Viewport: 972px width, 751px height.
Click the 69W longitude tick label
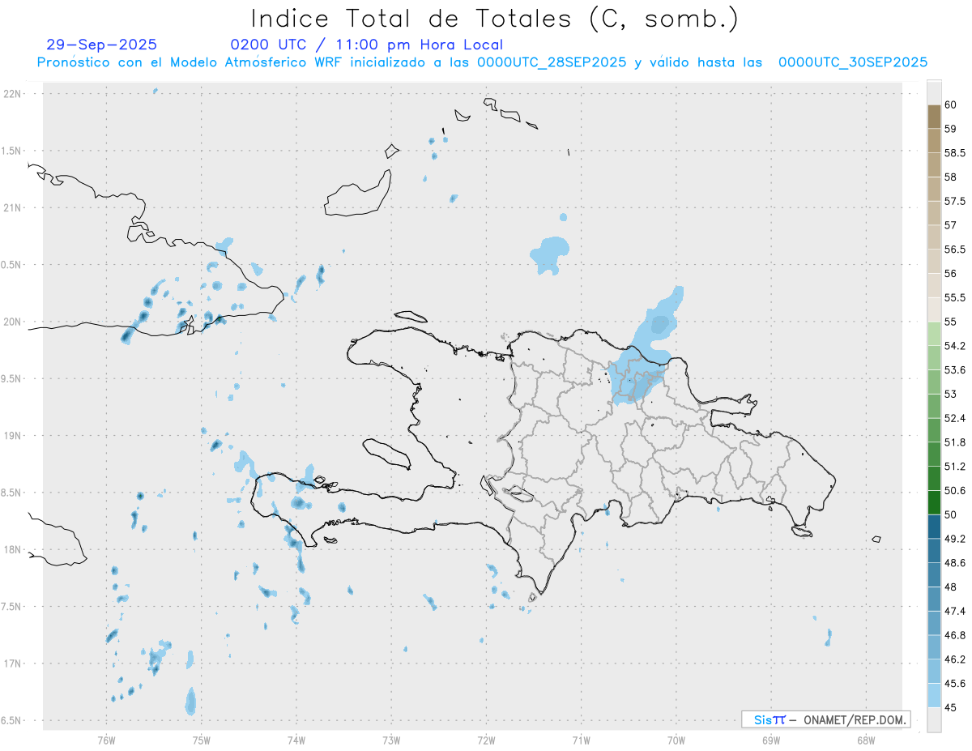770,740
